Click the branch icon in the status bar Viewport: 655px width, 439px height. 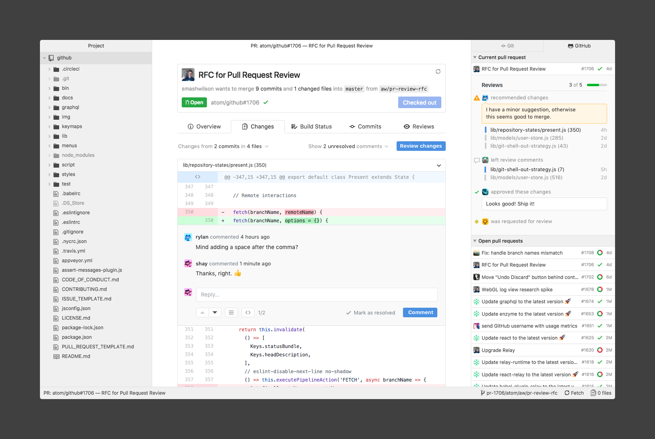483,393
